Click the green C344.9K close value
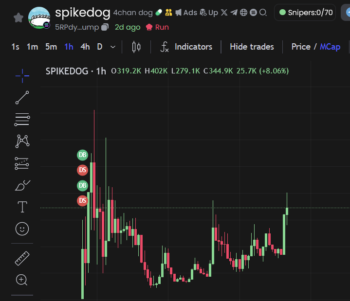The width and height of the screenshot is (350, 301). 218,71
